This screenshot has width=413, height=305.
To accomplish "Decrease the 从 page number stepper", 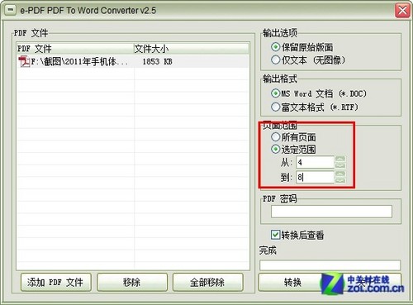I will coord(340,165).
